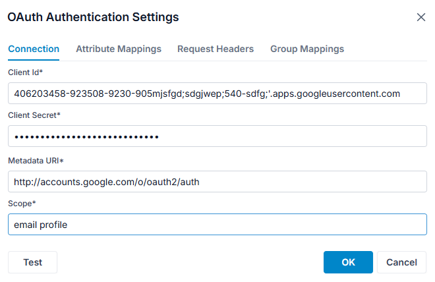Click into the Client Secret password field
This screenshot has width=435, height=282.
(x=217, y=136)
